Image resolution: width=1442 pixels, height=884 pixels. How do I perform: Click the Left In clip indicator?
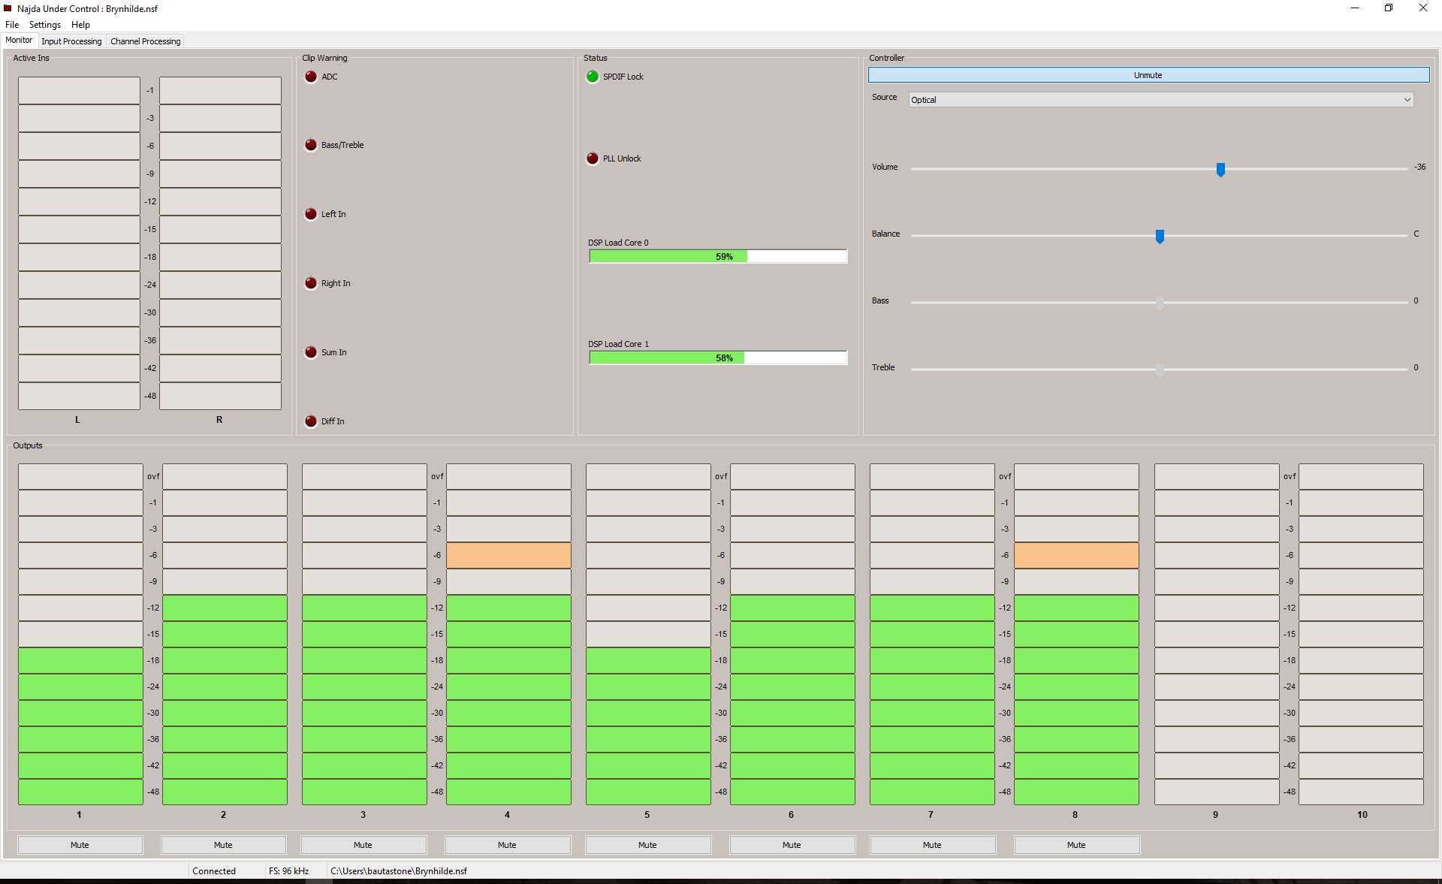coord(311,214)
